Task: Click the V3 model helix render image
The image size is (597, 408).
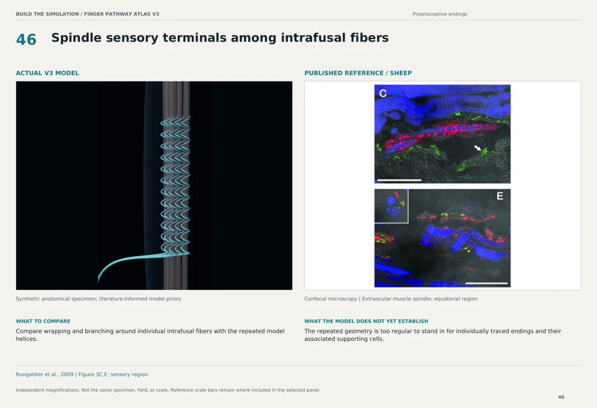Action: click(x=154, y=185)
